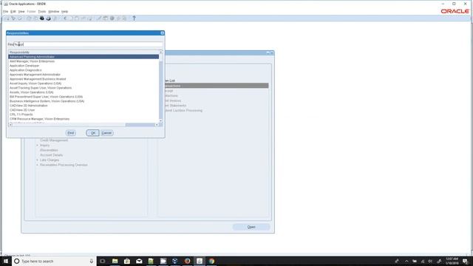Select Asset Inquiry, Vision Operations (USA)

tap(84, 83)
